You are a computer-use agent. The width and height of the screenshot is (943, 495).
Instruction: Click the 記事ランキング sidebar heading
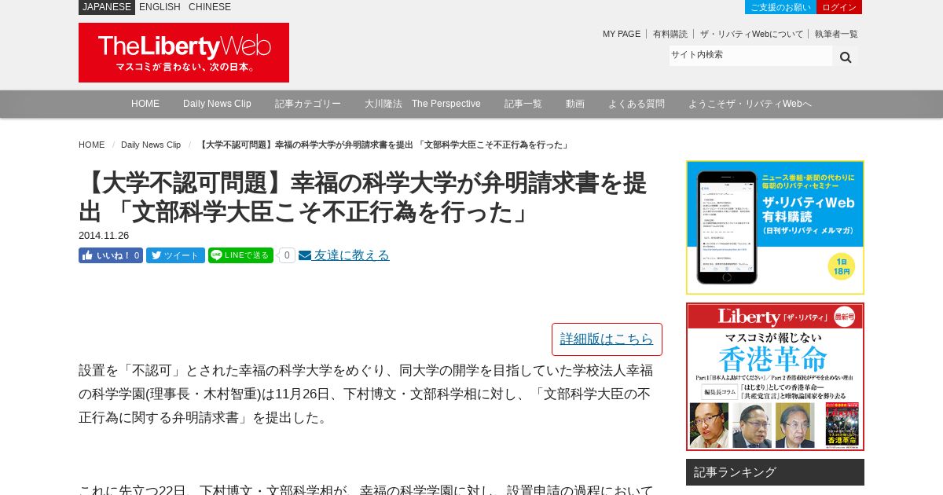pyautogui.click(x=775, y=472)
